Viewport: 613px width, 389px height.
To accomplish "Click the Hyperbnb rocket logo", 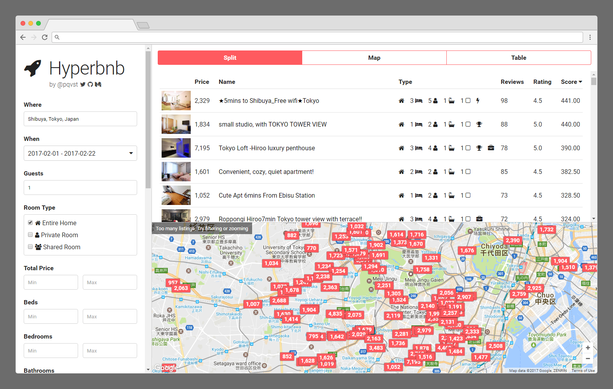I will 33,68.
